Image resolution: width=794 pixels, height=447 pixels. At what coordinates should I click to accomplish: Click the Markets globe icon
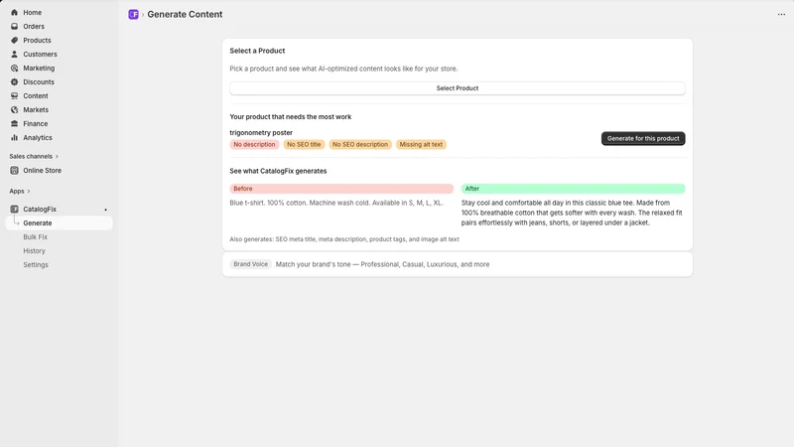(14, 110)
